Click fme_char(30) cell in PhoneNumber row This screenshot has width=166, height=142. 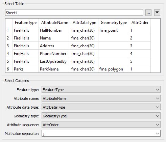point(84,54)
